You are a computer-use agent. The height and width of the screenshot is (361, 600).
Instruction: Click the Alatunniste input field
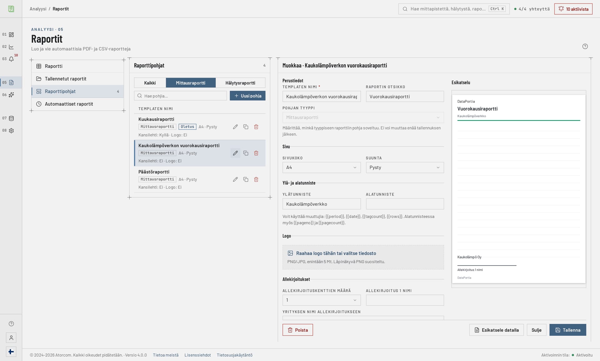[x=405, y=204]
